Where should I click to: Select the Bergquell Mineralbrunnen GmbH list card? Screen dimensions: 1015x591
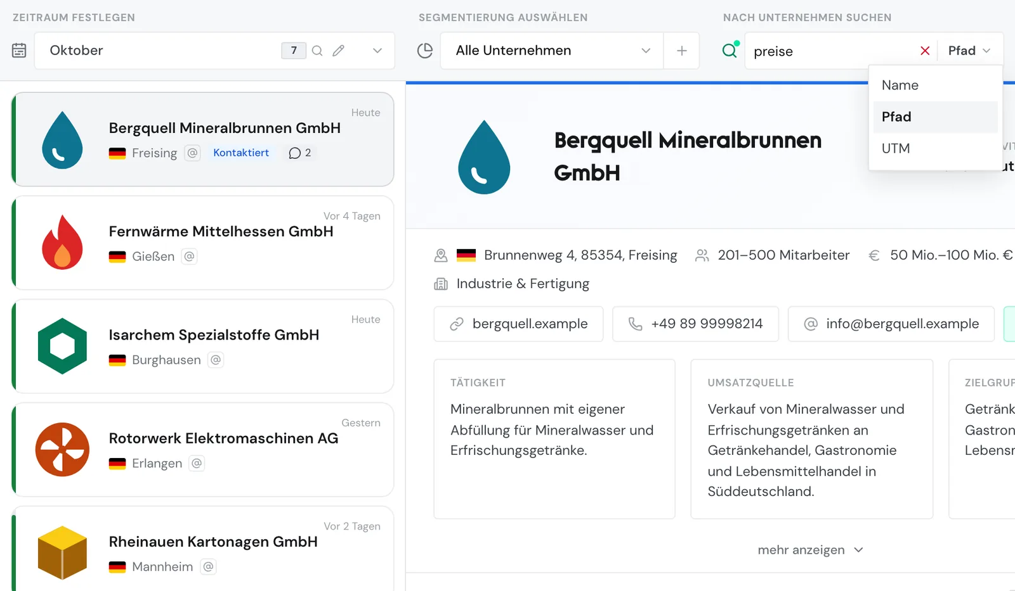203,139
